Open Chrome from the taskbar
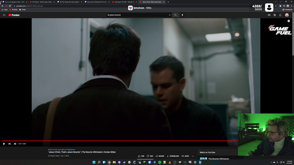The width and height of the screenshot is (294, 165). click(x=109, y=162)
